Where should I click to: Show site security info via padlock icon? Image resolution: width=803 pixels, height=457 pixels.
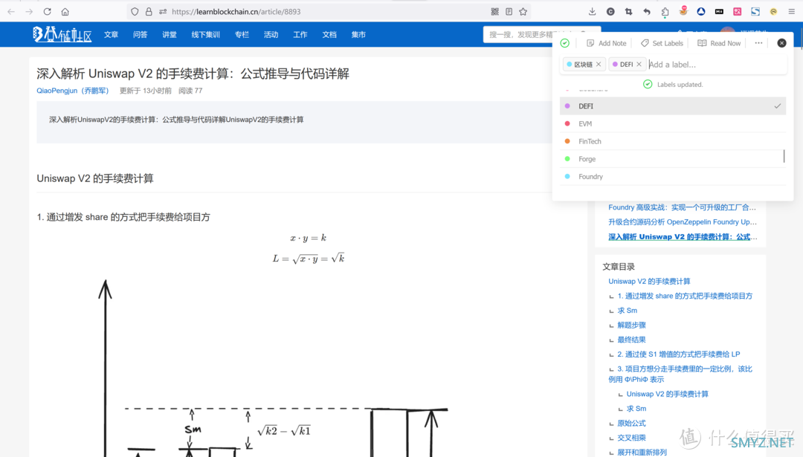[149, 11]
